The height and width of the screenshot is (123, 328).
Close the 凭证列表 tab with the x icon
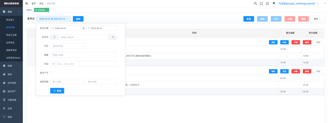coord(47,10)
